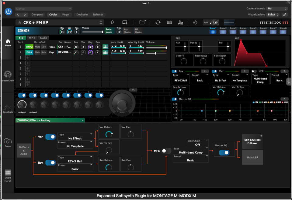The width and height of the screenshot is (292, 200).
Task: Open MFX effect detail arrow icon
Action: click(x=285, y=71)
